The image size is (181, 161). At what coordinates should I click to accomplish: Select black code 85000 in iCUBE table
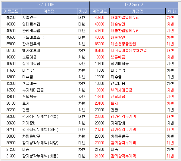[11, 44]
